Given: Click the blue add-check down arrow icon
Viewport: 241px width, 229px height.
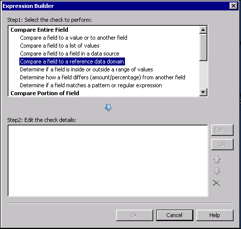Looking at the screenshot, I should 108,108.
